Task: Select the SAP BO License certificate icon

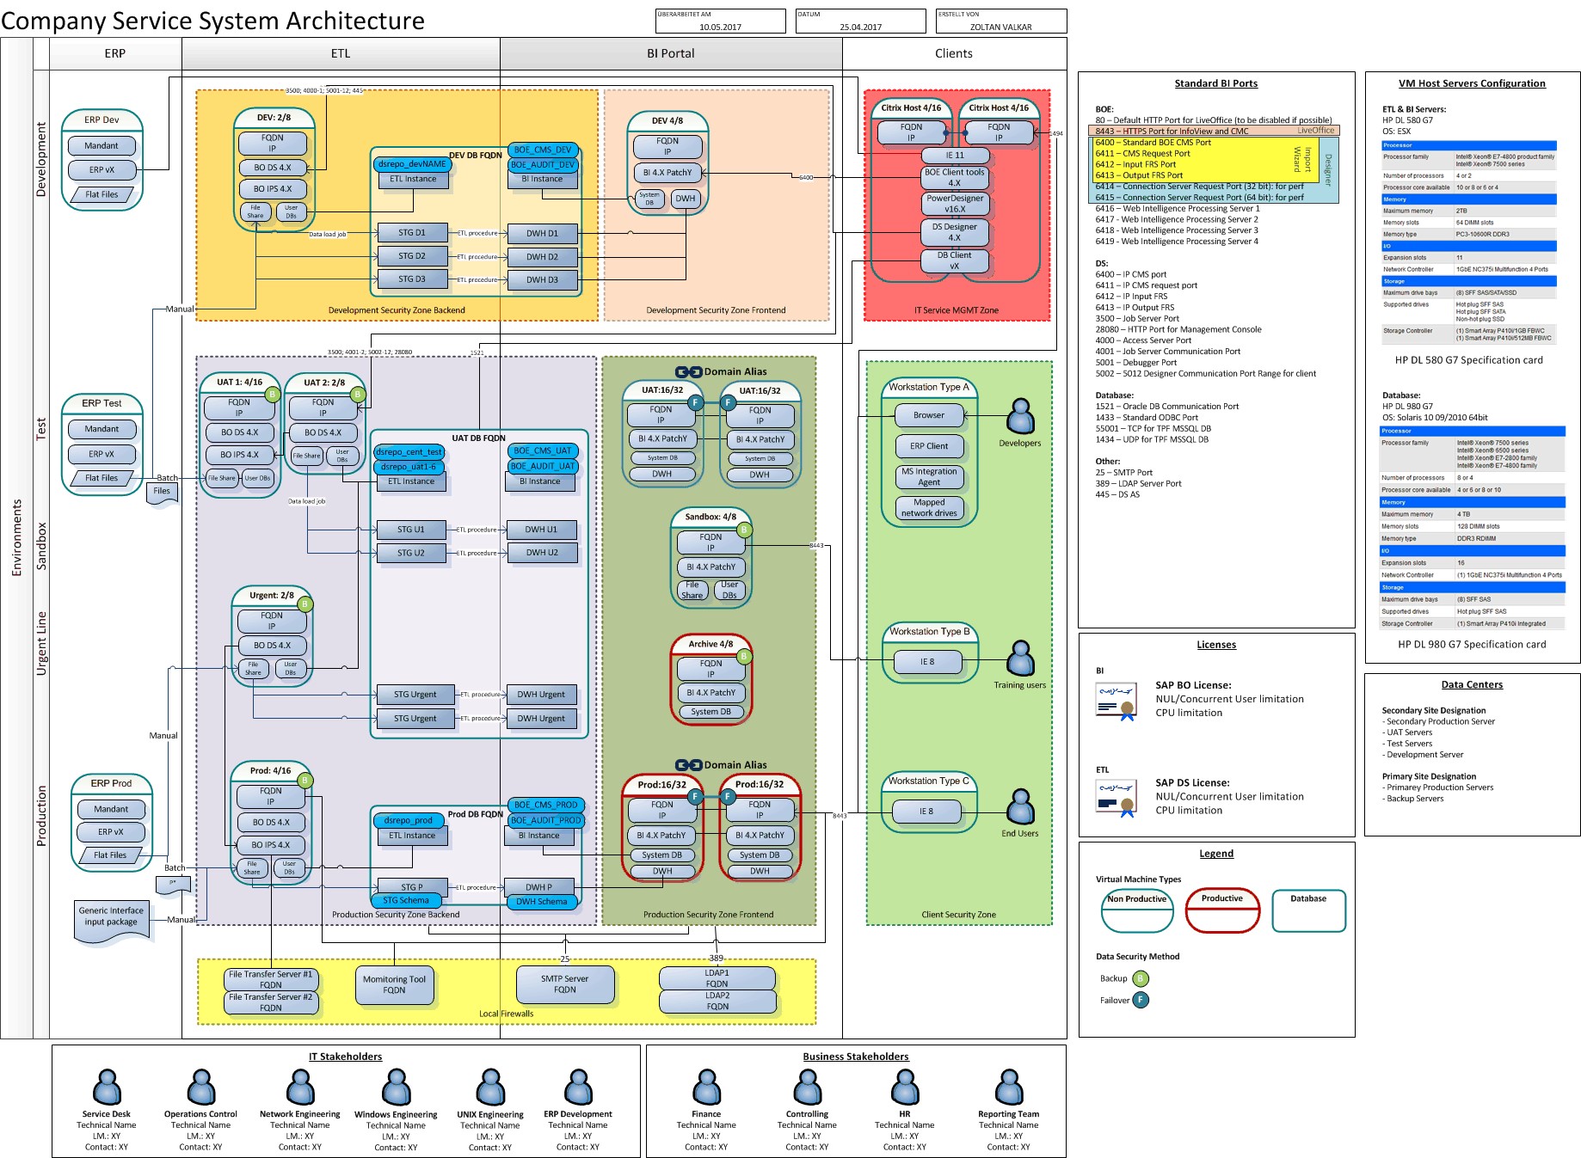Action: 1117,701
